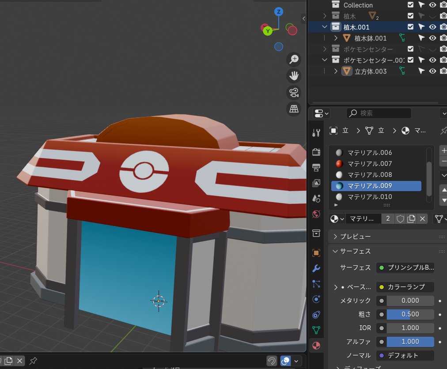Open surface shader プリンシプルB... selector
The image size is (447, 369).
405,268
